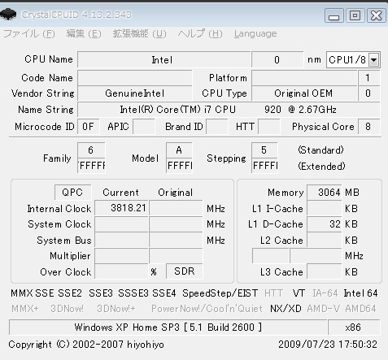
Task: Click the NX/XD feature label
Action: pos(286,309)
